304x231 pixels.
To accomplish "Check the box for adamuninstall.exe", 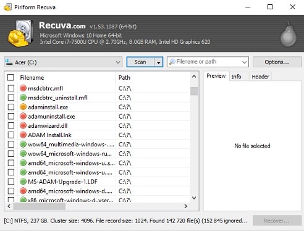I will [11, 116].
